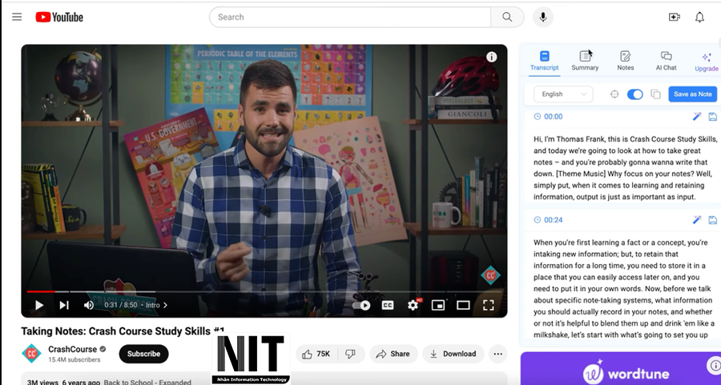Viewport: 721px width, 385px height.
Task: Click the crosshair locate-current-time icon
Action: coord(614,94)
